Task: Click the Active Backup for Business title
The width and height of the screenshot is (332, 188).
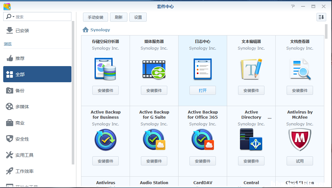Action: point(106,114)
